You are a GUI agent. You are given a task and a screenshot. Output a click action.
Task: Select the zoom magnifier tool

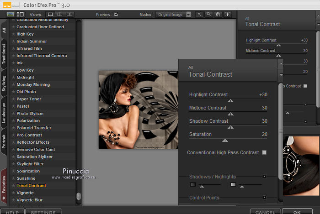[208, 15]
